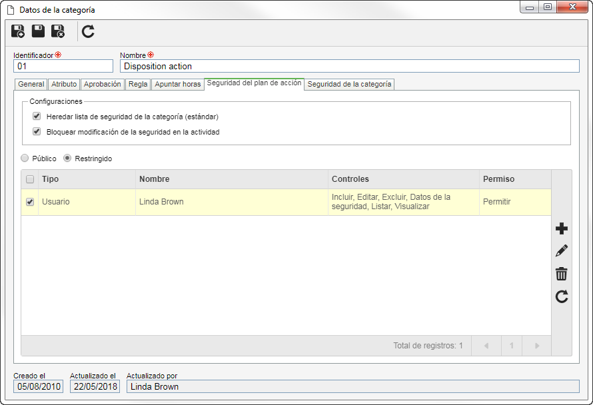The width and height of the screenshot is (593, 405).
Task: Click the Nombre field containing Disposition action
Action: (349, 66)
